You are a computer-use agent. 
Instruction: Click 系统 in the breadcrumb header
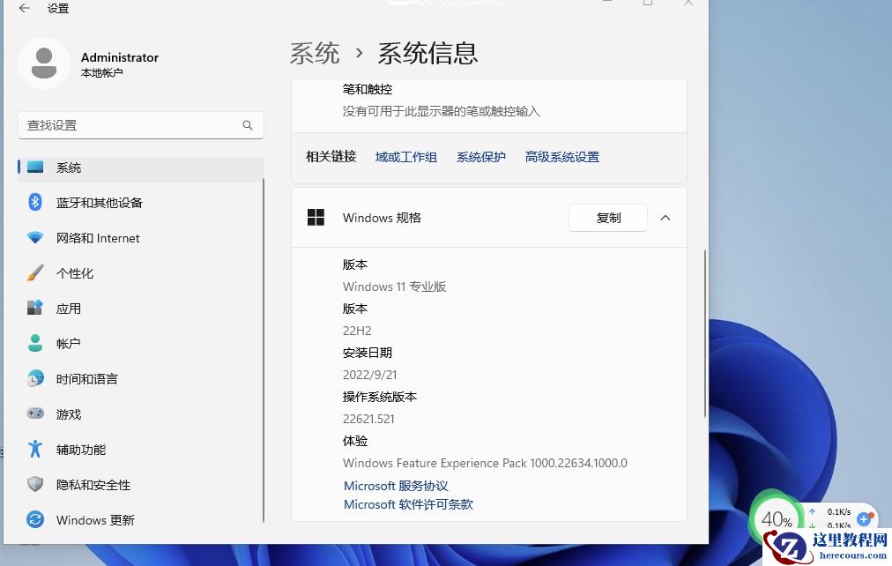tap(314, 53)
